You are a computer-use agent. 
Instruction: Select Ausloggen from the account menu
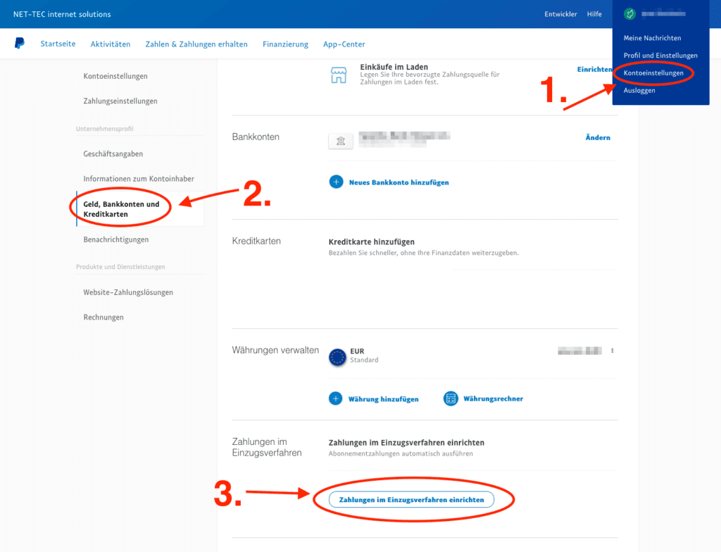tap(639, 90)
